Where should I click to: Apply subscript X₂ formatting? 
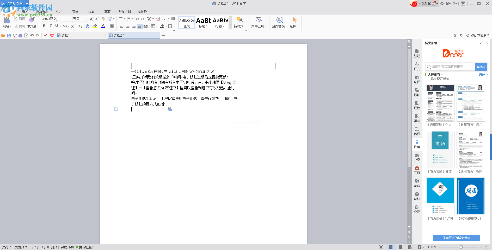80,26
